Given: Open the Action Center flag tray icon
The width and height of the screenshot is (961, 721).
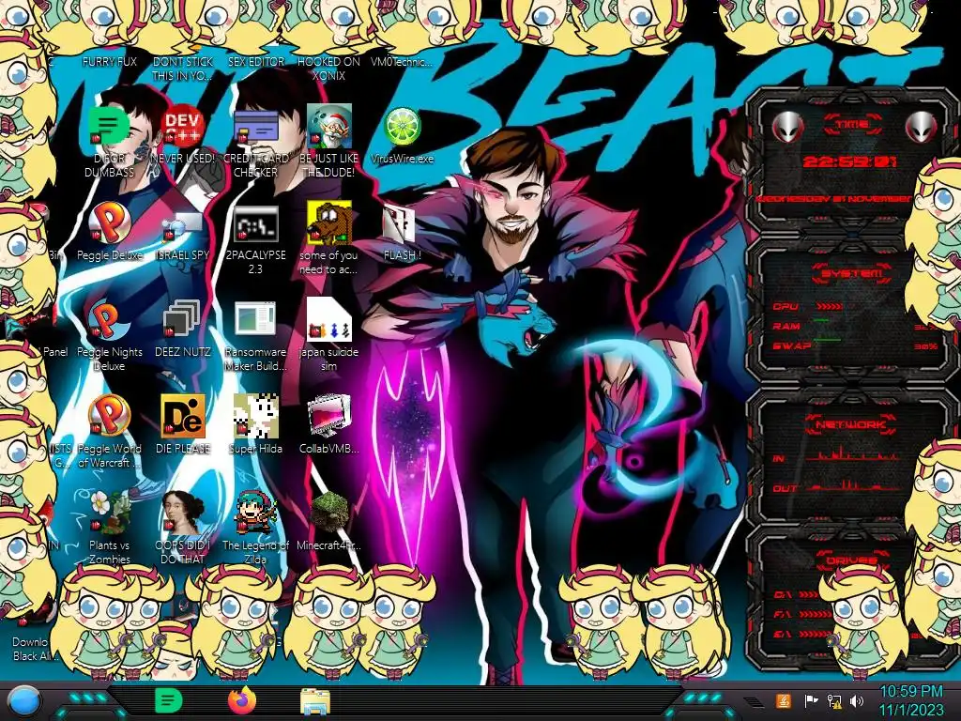Looking at the screenshot, I should point(811,700).
